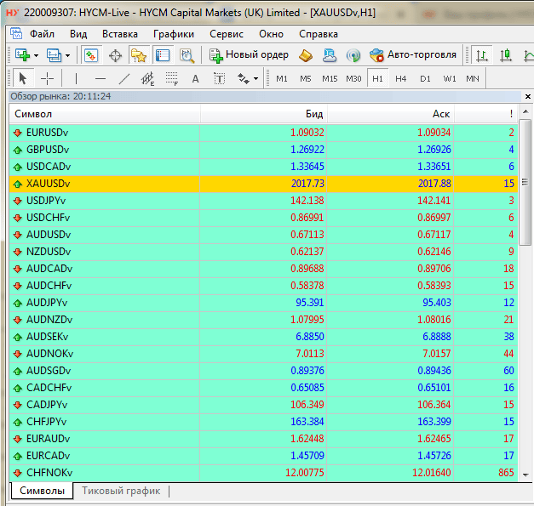The image size is (534, 506).
Task: Switch to candlestick chart icon
Action: 506,55
